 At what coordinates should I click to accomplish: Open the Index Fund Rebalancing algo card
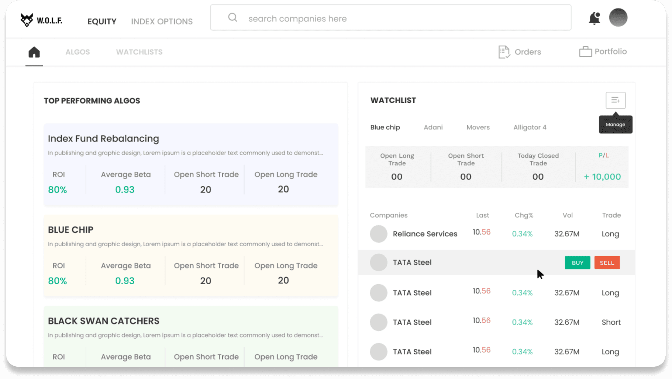point(191,165)
